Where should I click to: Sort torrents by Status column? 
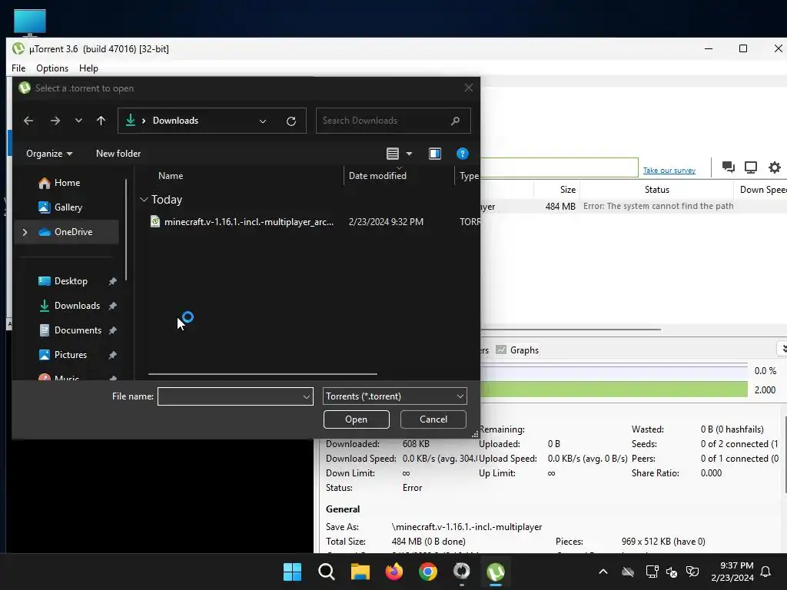point(656,190)
